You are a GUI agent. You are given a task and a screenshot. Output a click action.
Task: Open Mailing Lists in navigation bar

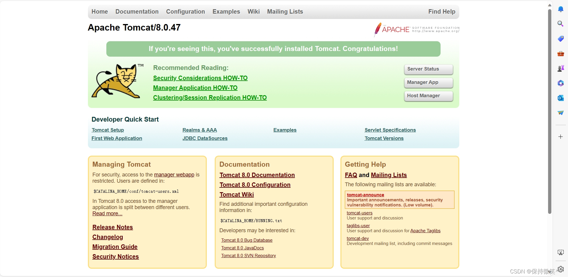click(285, 12)
